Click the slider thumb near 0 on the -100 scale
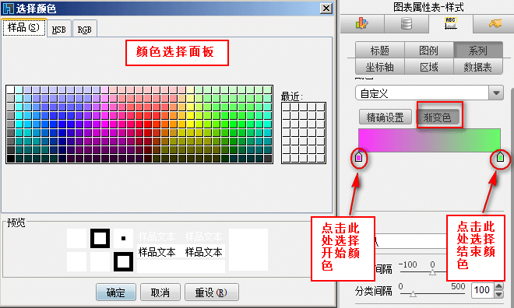 [433, 272]
